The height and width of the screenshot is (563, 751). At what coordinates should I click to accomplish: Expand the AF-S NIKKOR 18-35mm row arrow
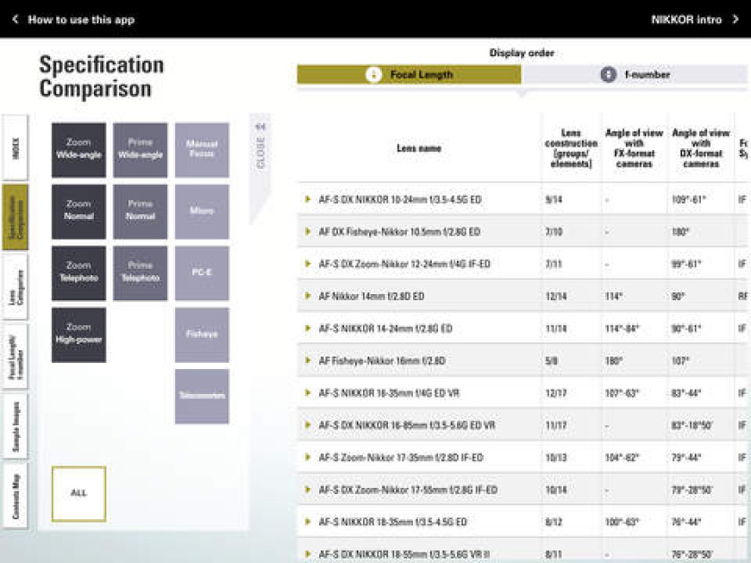tap(308, 522)
